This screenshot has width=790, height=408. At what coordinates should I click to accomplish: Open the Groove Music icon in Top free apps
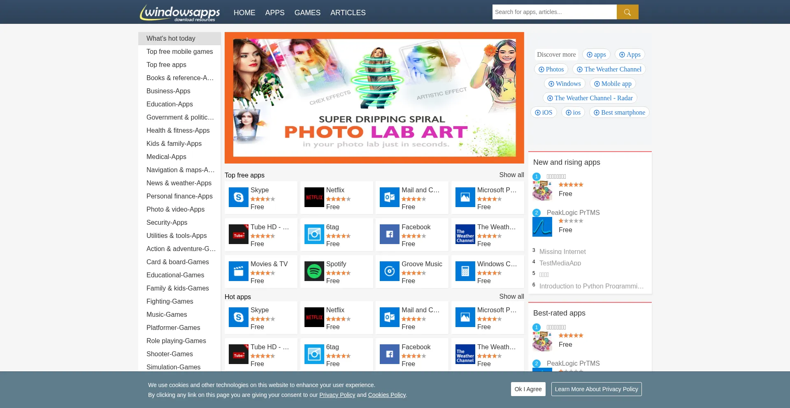coord(389,272)
